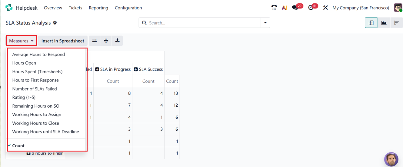Click the expand all icon
Viewport: 403px width, 167px height.
(106, 41)
